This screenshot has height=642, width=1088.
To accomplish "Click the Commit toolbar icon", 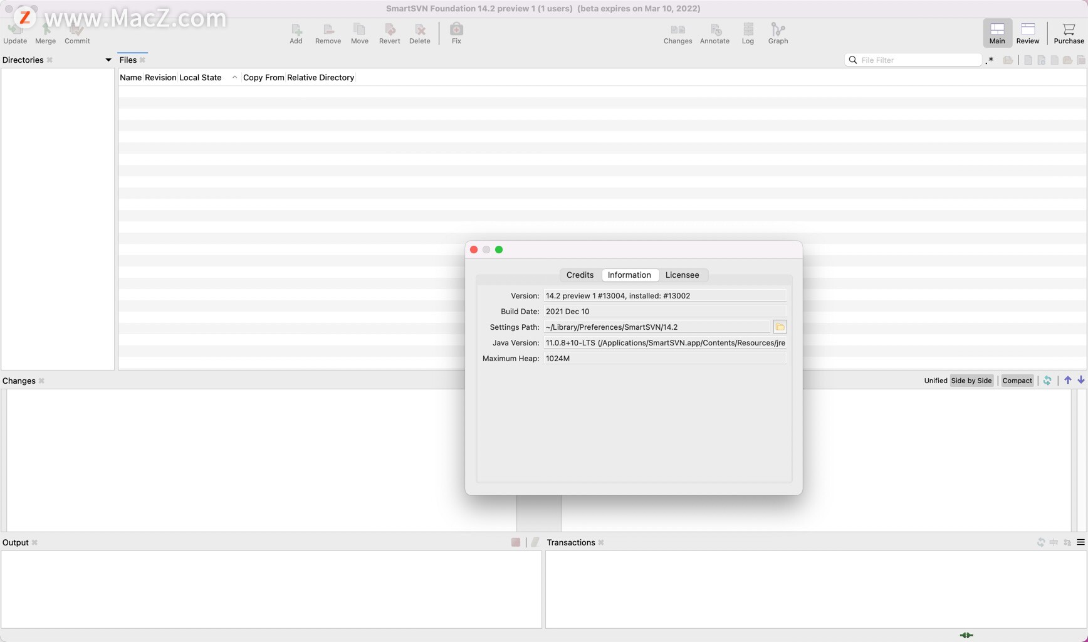I will 77,33.
